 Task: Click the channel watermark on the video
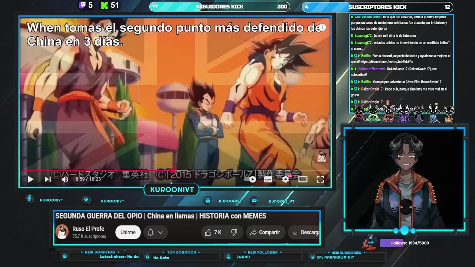[x=321, y=156]
